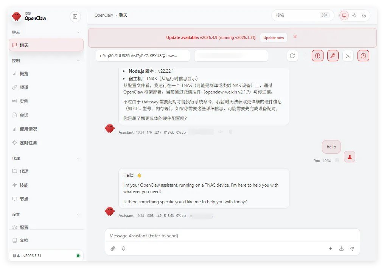Screen dimensions: 384x268
Task: Open the blurred model selector dropdown
Action: 231,56
